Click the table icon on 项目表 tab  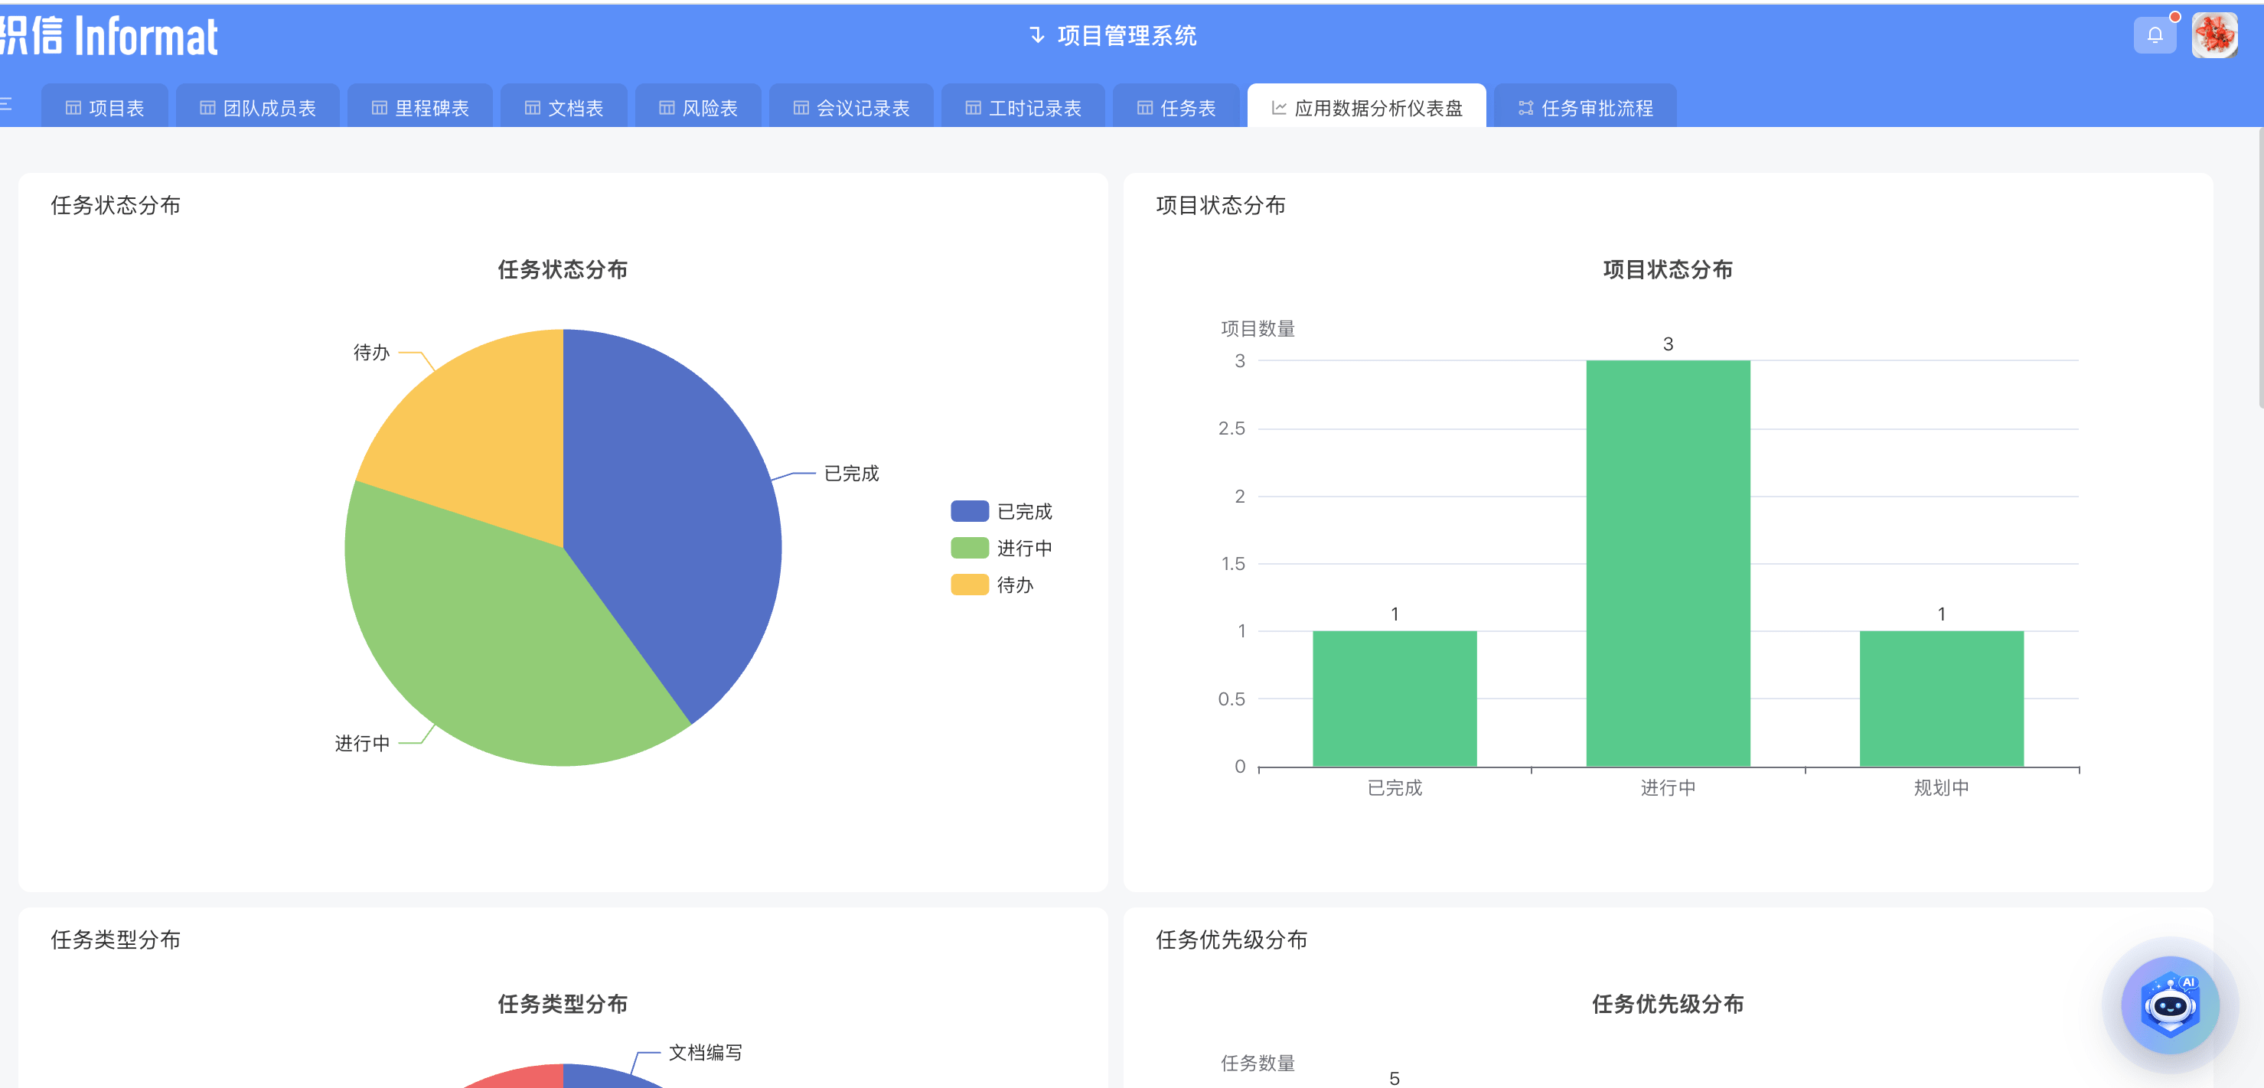(73, 108)
